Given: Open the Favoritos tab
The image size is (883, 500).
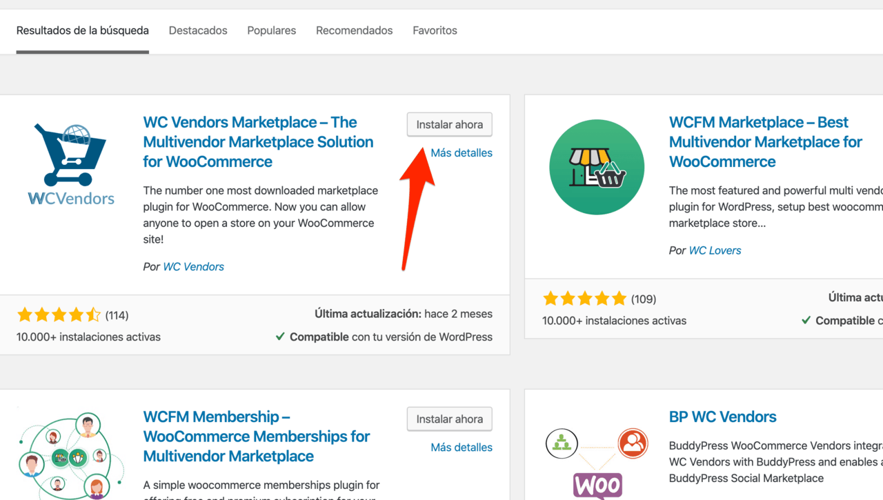Looking at the screenshot, I should (x=435, y=30).
